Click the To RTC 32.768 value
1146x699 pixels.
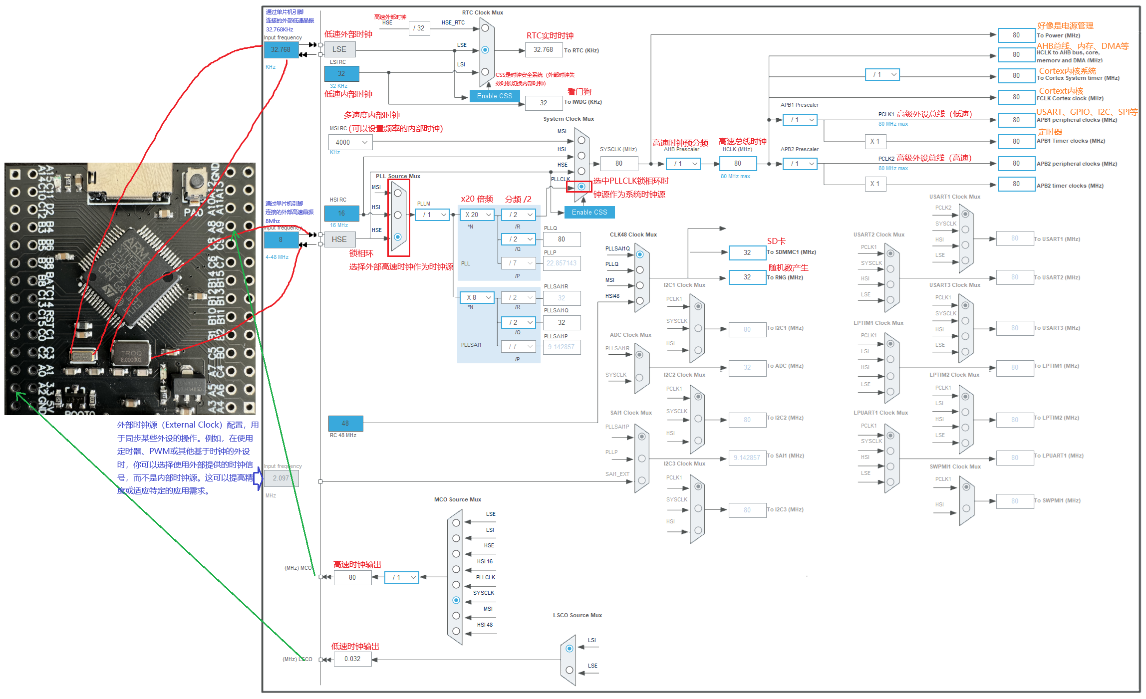coord(544,50)
